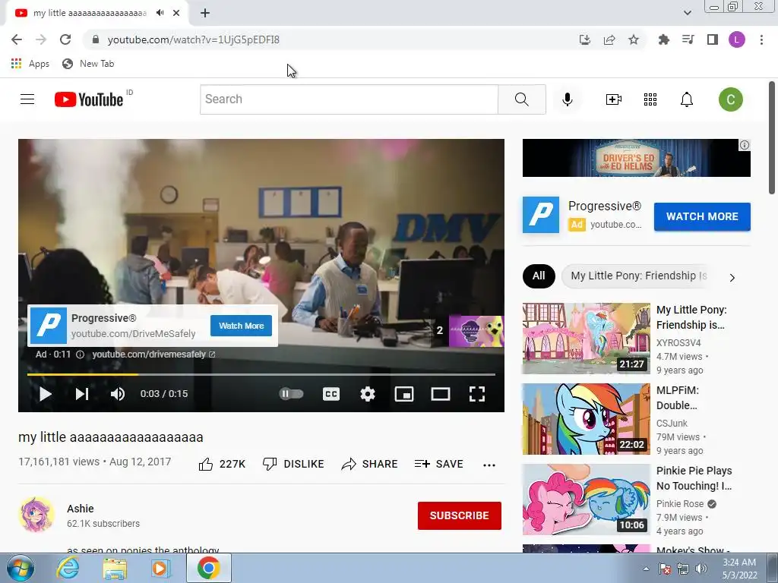Open the Driver's Ed banner ad info icon
The width and height of the screenshot is (778, 583).
[x=745, y=145]
